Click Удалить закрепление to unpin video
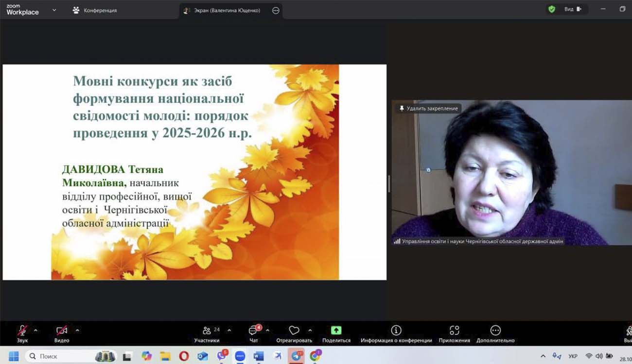632x364 pixels. 428,109
